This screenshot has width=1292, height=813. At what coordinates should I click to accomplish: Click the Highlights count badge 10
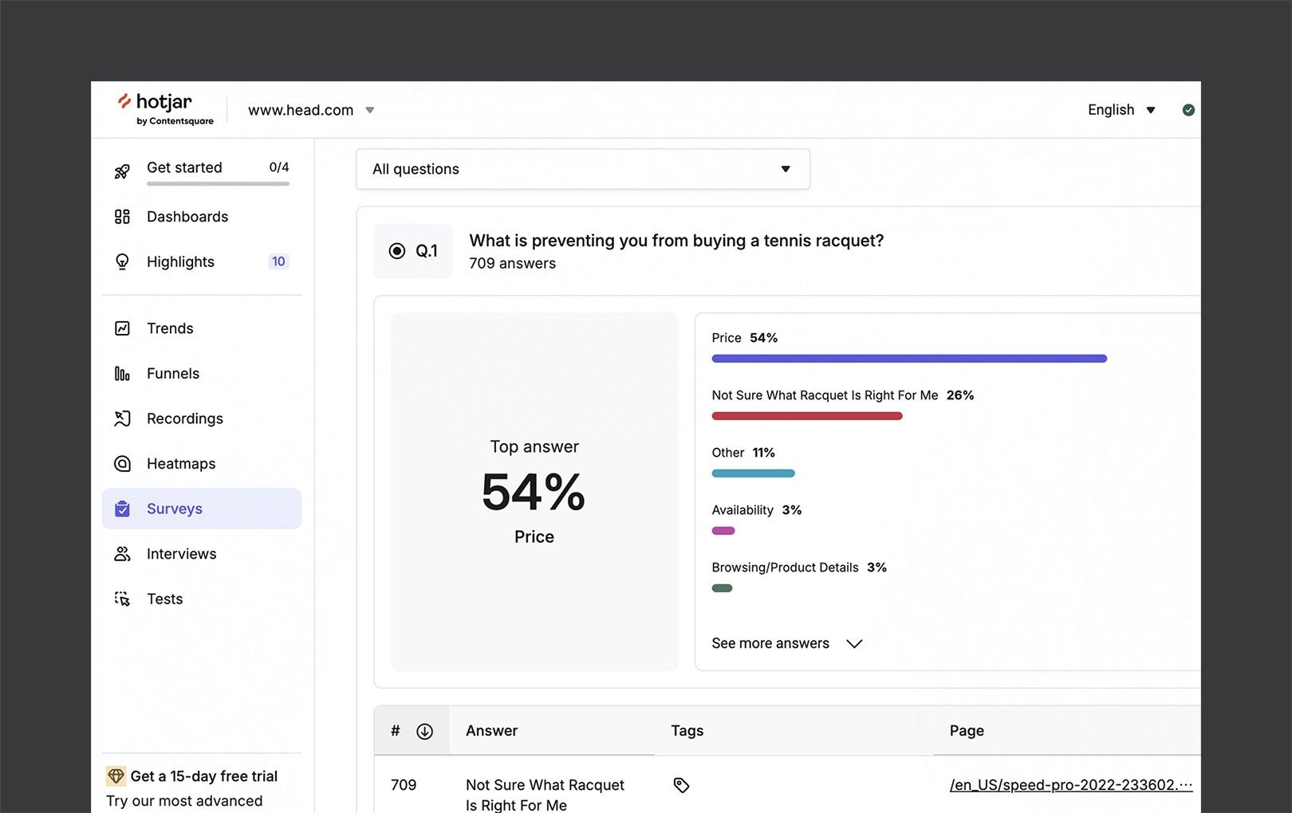tap(278, 261)
